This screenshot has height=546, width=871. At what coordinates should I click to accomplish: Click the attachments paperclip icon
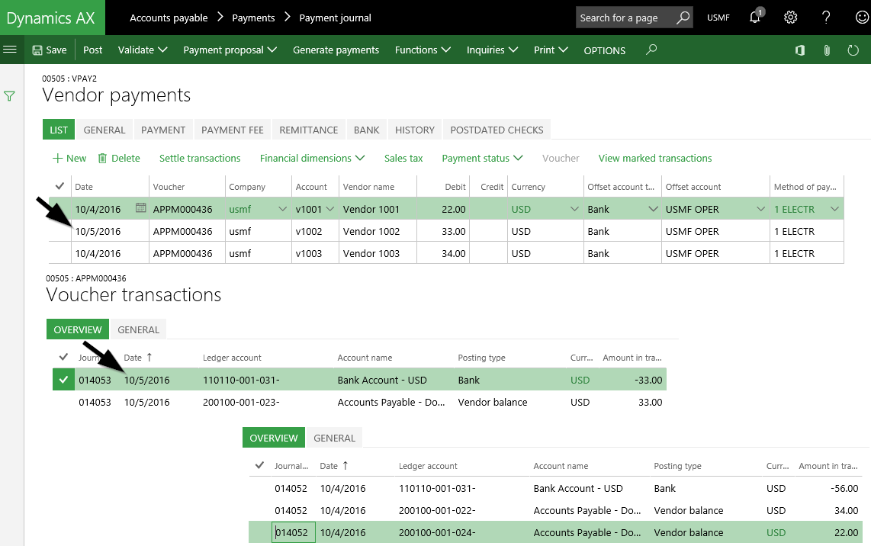pos(827,50)
